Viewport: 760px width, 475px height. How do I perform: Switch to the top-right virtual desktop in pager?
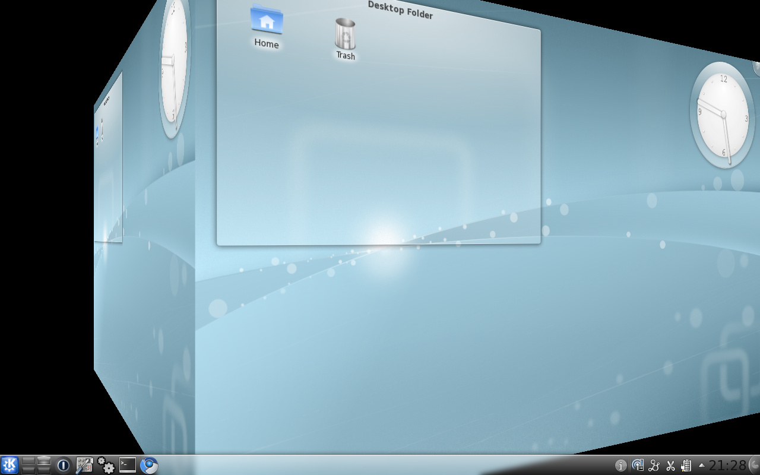point(44,460)
